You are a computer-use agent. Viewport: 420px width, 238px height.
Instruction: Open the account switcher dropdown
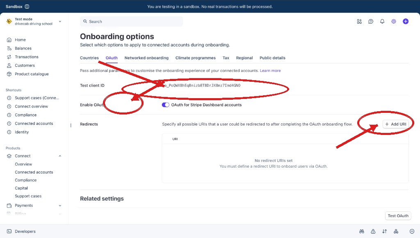34,21
